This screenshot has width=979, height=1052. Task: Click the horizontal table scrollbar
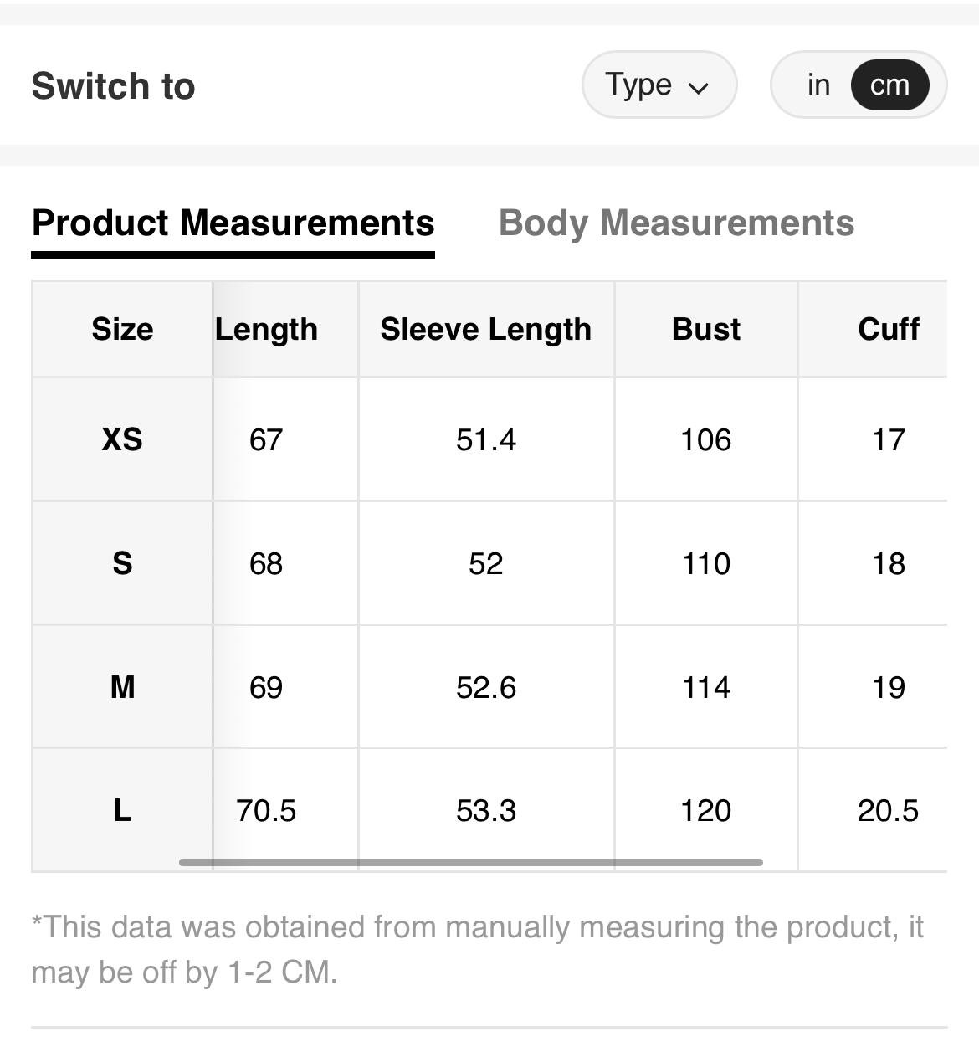click(470, 862)
